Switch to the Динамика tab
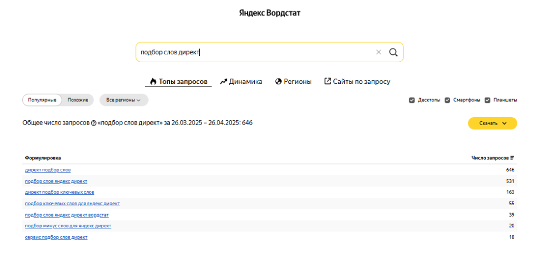This screenshot has height=259, width=540. (241, 82)
